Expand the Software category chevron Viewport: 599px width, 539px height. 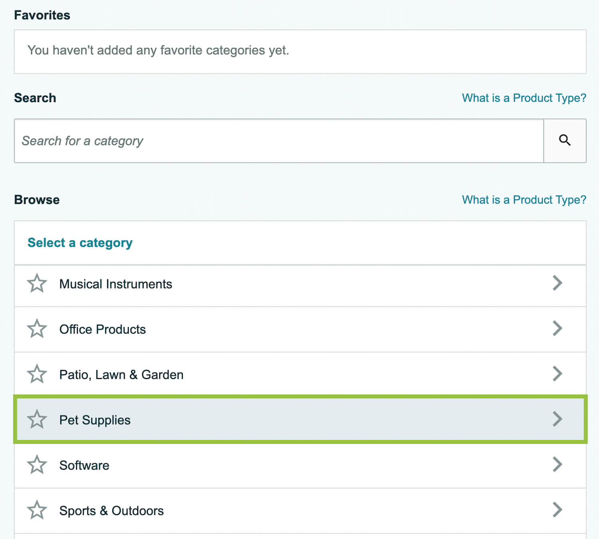557,464
